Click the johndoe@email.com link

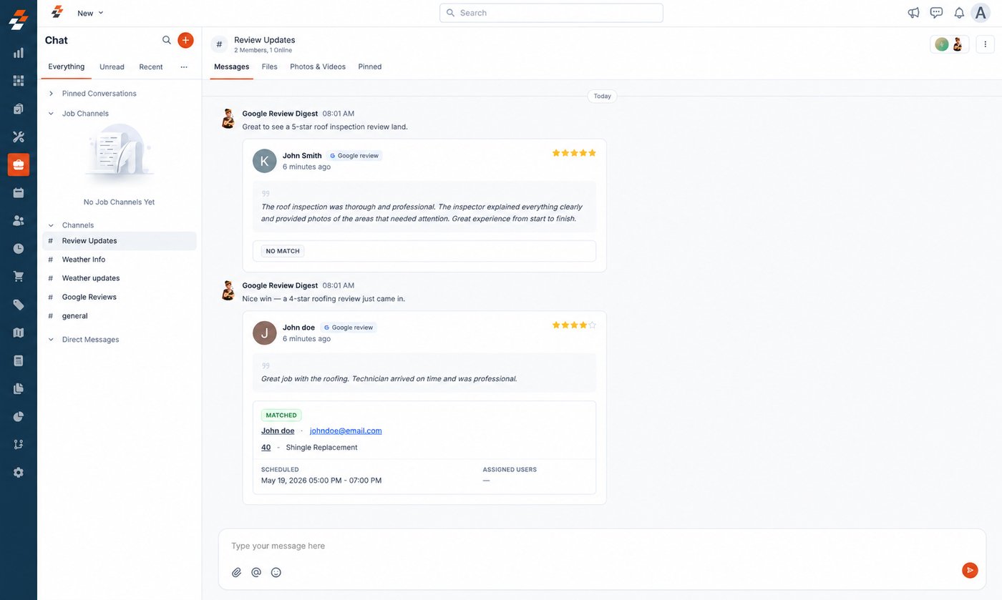coord(346,431)
